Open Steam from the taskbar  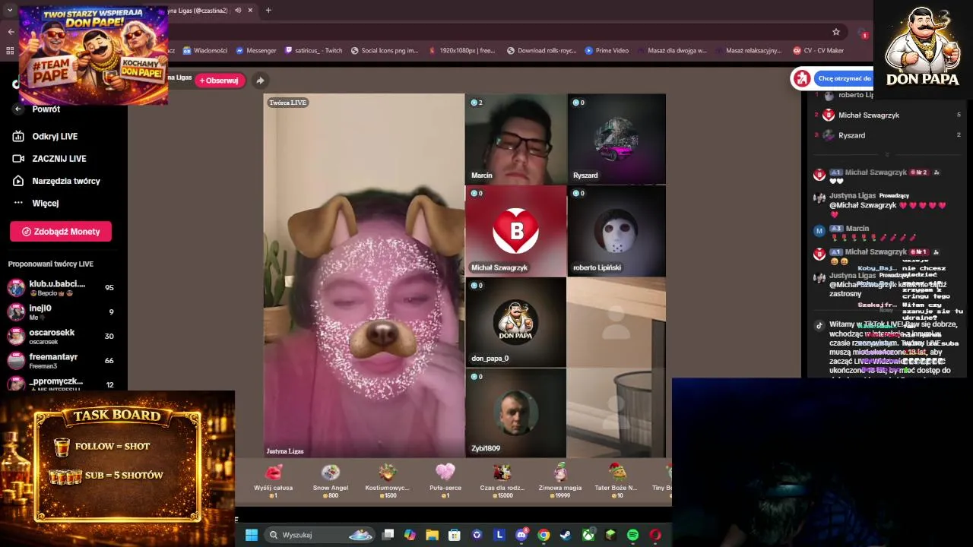click(x=566, y=535)
